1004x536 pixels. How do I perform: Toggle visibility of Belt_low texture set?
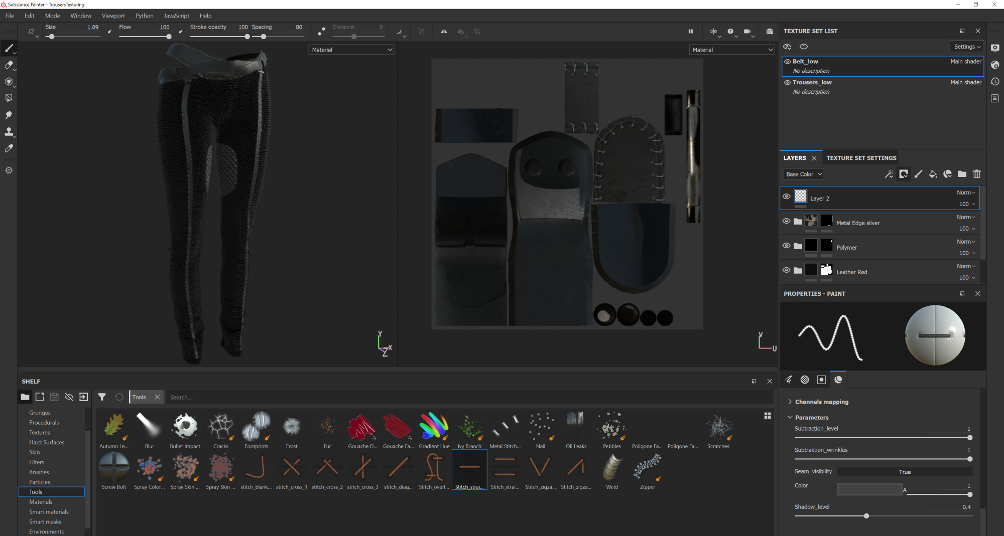(787, 62)
